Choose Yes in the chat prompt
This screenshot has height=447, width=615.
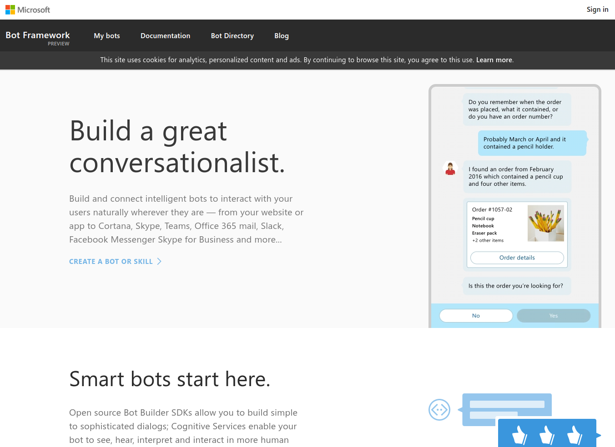point(553,316)
